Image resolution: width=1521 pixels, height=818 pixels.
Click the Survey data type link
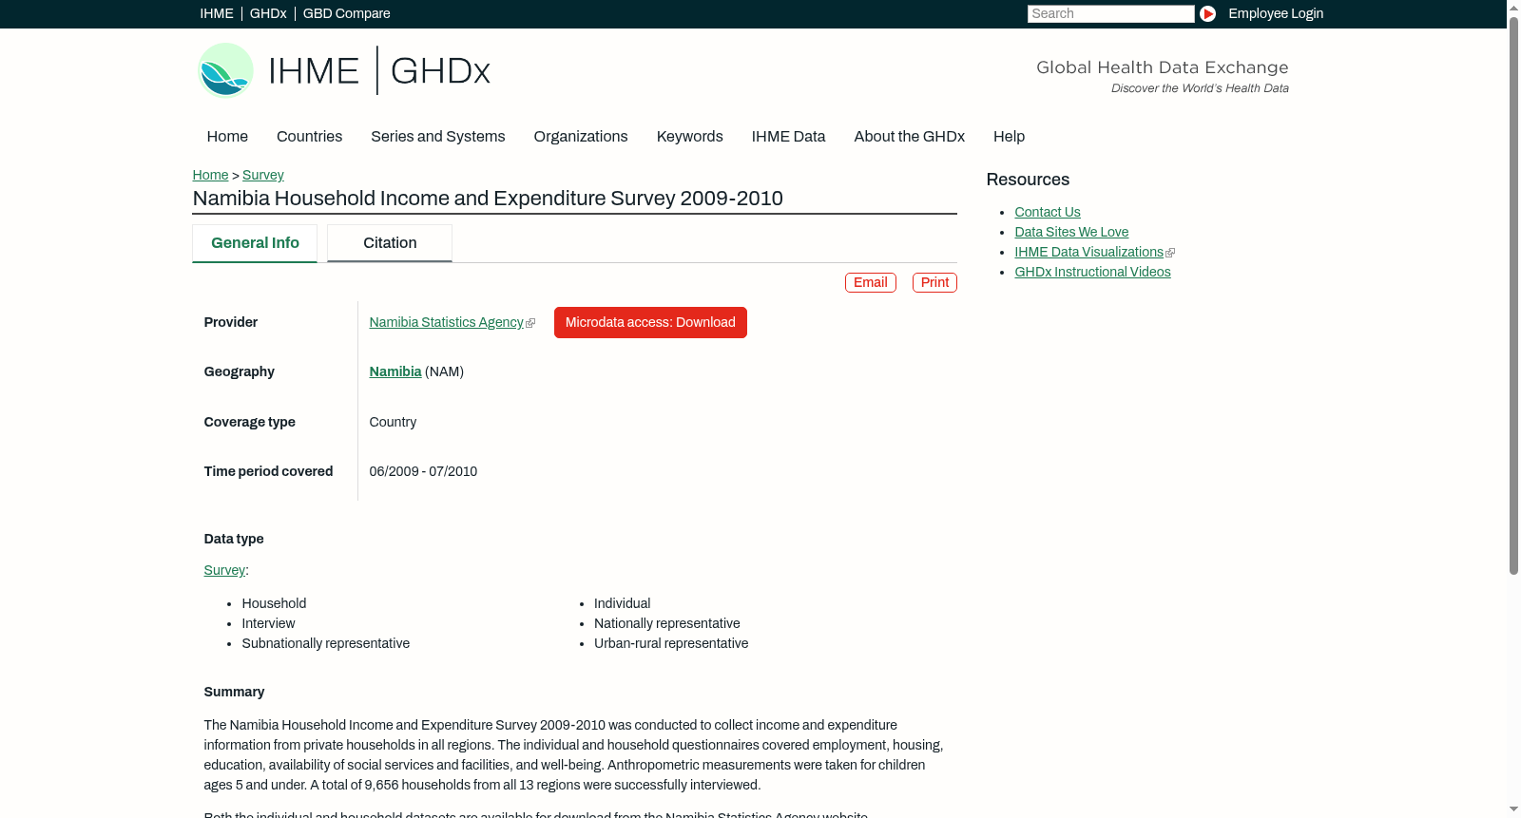coord(224,570)
